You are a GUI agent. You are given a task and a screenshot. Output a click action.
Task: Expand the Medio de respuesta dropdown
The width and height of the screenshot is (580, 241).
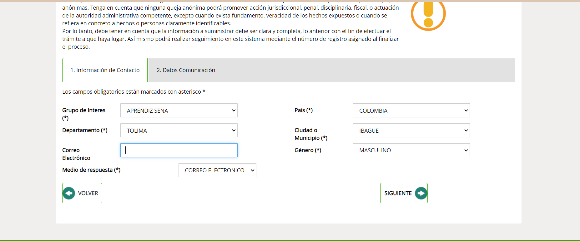(x=217, y=170)
